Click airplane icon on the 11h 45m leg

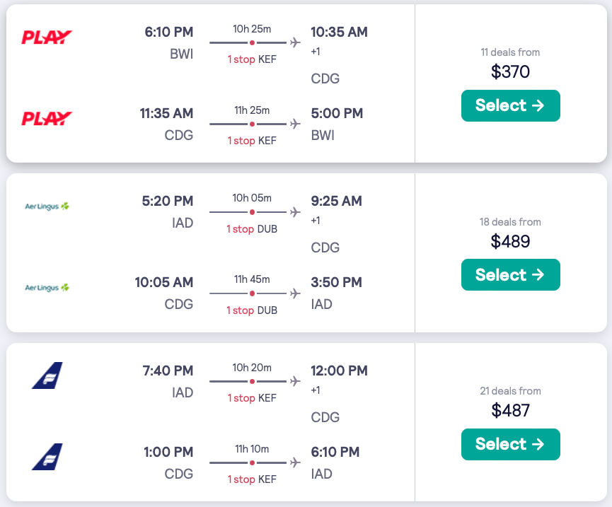tap(295, 293)
